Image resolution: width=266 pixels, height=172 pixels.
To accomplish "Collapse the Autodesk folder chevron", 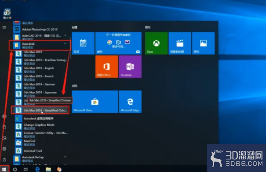I will tap(65, 43).
